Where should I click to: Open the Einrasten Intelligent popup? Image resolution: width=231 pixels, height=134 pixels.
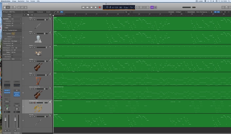[x=181, y=12]
